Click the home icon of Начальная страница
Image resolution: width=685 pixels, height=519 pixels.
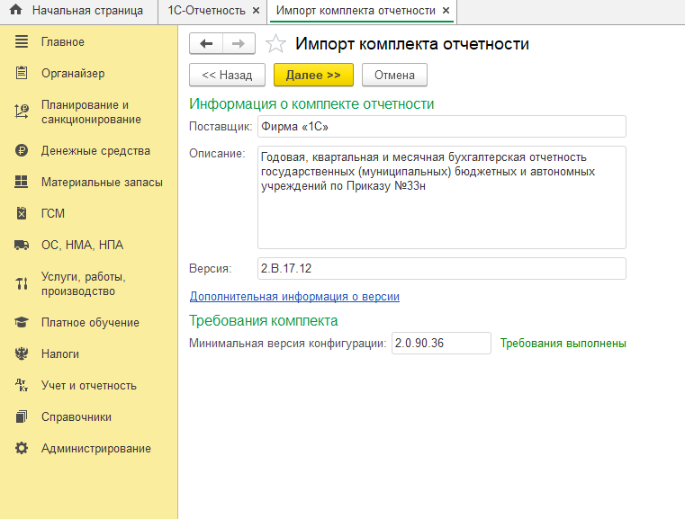tap(15, 10)
